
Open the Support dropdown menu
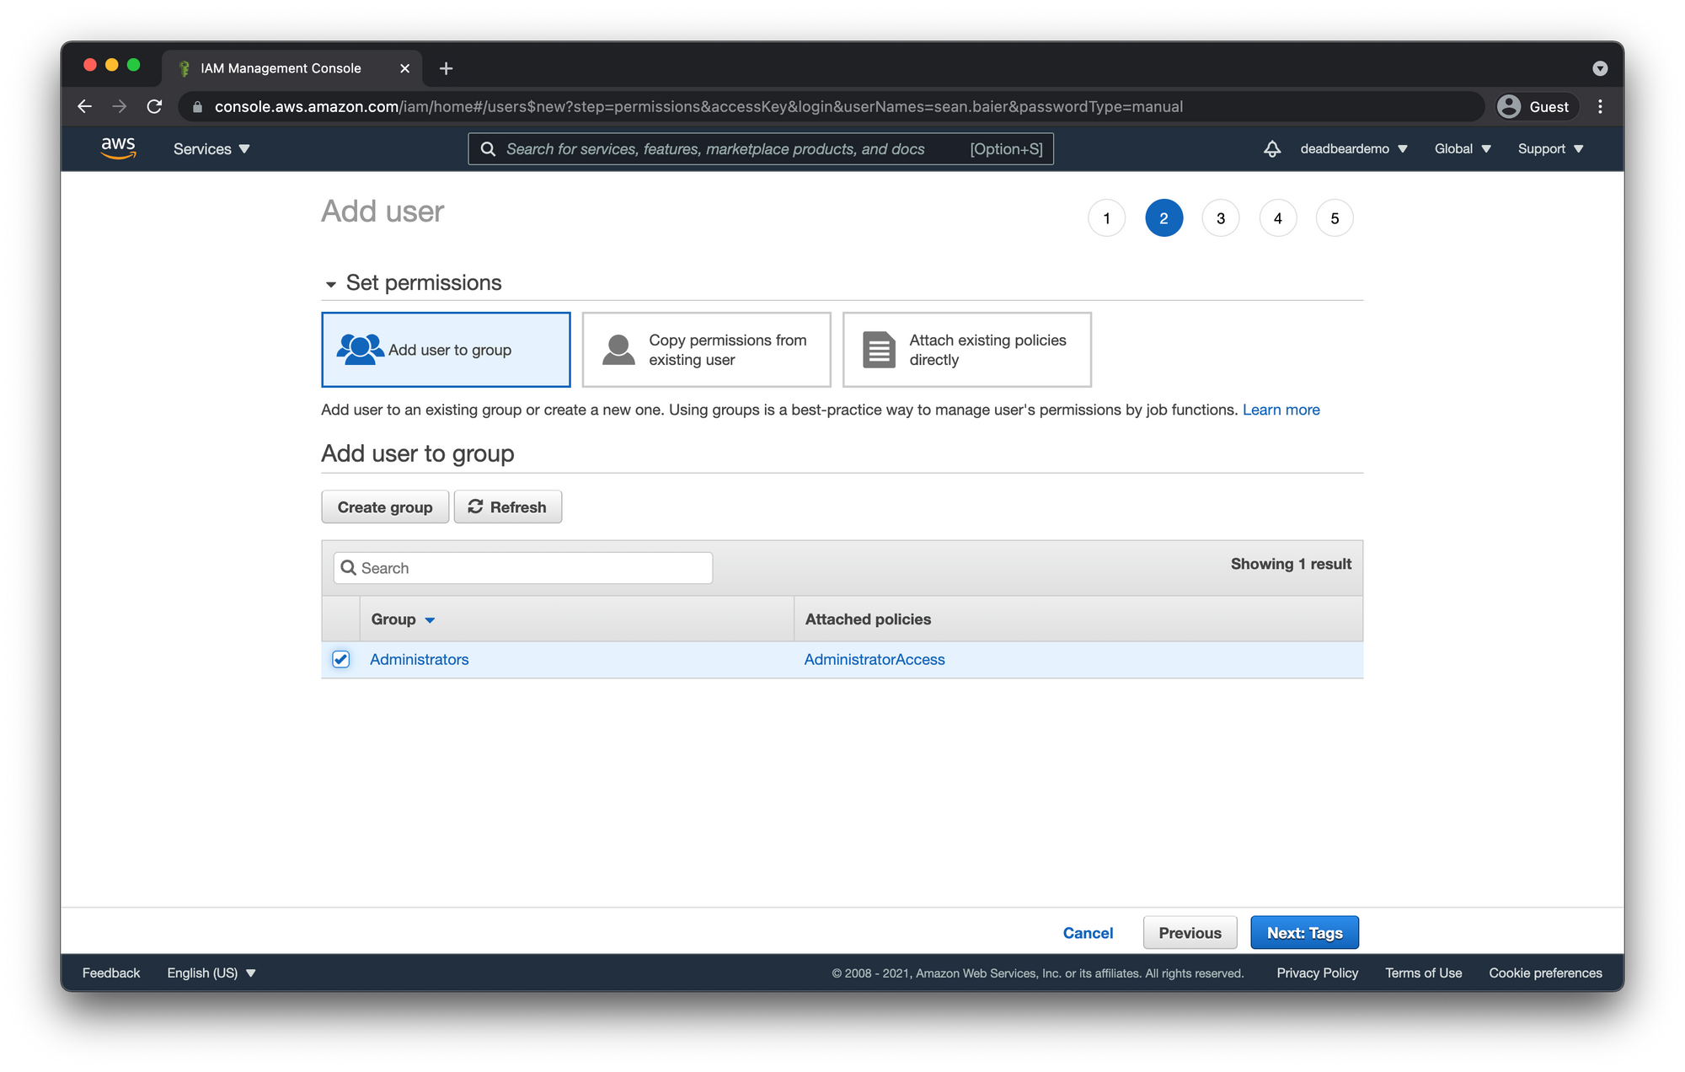pos(1550,148)
